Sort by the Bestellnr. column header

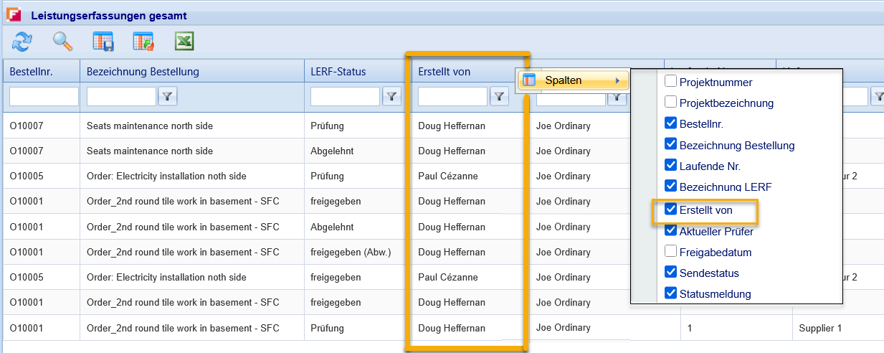click(x=32, y=72)
